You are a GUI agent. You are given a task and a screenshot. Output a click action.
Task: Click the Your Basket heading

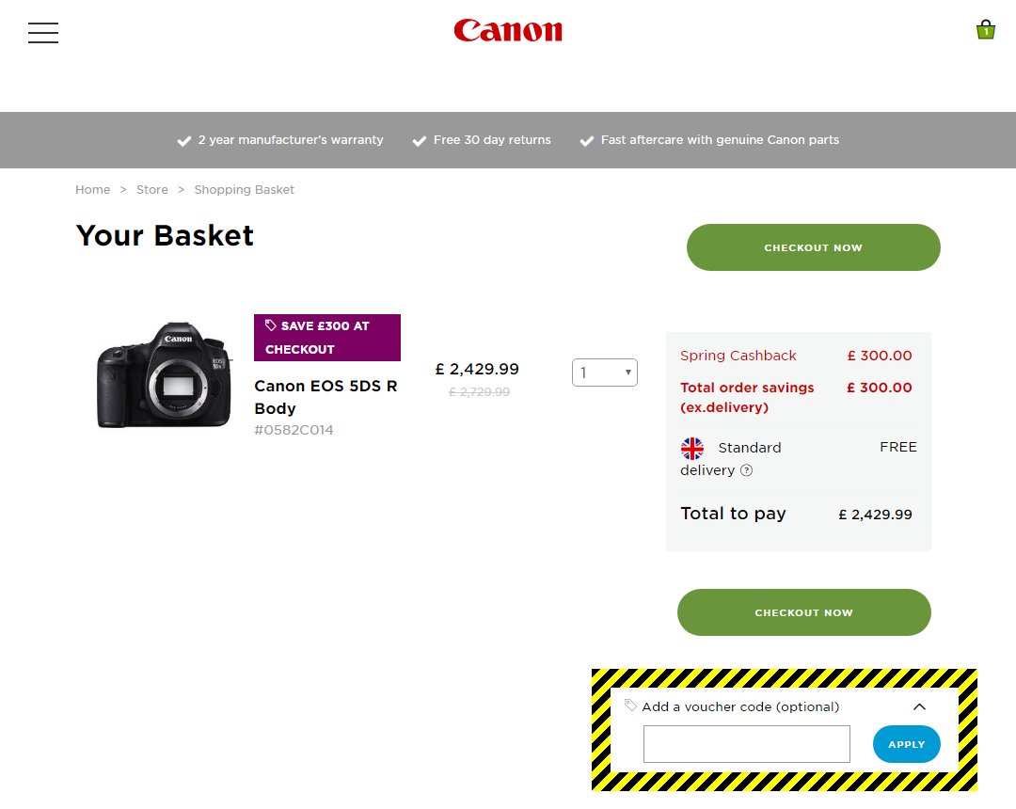[x=165, y=235]
